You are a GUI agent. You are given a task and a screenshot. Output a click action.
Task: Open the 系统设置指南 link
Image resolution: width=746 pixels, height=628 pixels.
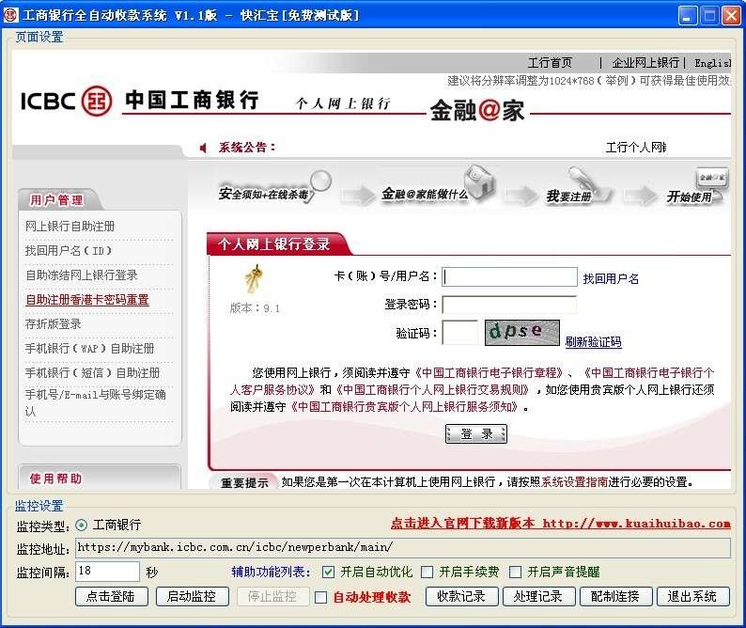pyautogui.click(x=574, y=482)
